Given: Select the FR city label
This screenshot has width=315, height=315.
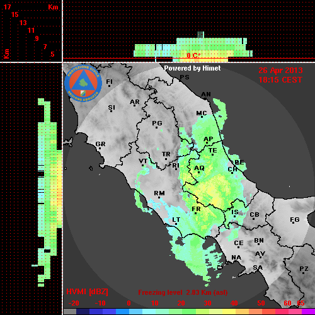Looking at the screenshot, I should click(x=196, y=209).
